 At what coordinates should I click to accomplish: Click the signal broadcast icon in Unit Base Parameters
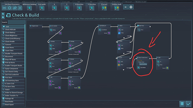click(x=4, y=8)
